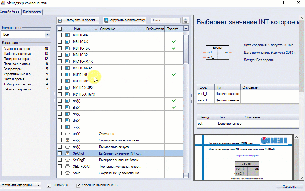Click the green checkmark in the МВ110-8Х row

tap(174, 42)
